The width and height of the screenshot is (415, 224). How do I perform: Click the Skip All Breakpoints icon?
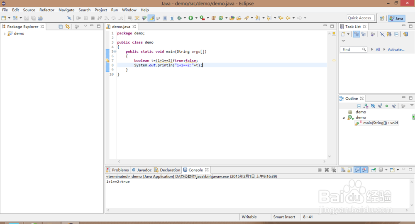point(69,18)
